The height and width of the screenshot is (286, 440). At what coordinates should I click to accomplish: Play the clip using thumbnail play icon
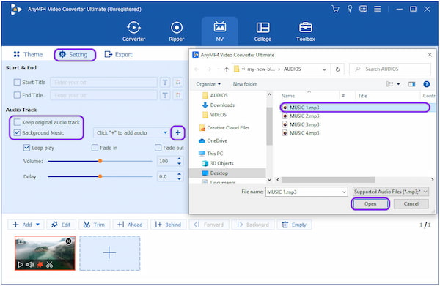21,265
